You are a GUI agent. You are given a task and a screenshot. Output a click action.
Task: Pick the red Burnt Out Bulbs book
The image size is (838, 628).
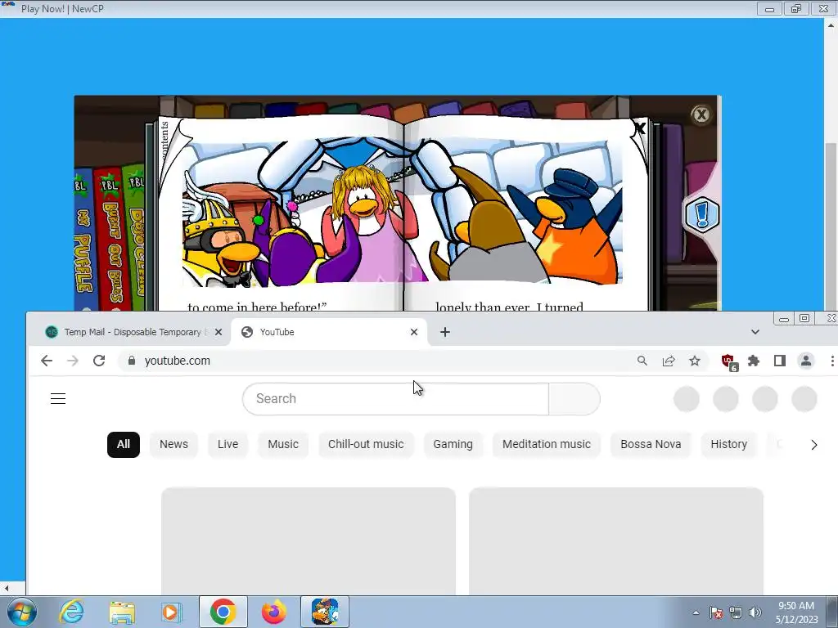111,240
